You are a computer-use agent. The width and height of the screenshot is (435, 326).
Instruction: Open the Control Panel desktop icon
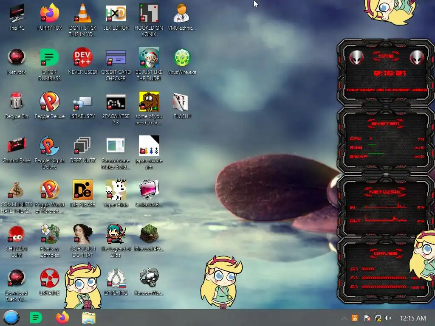click(x=17, y=150)
